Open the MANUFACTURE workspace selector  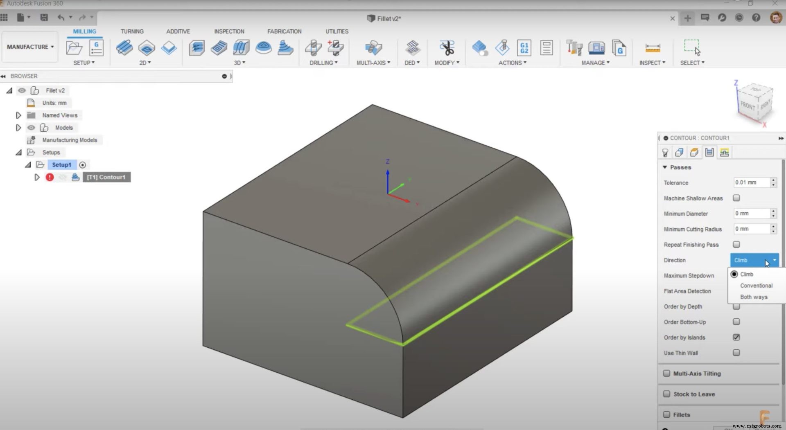tap(29, 47)
